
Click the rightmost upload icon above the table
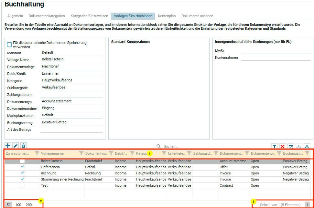[307, 146]
